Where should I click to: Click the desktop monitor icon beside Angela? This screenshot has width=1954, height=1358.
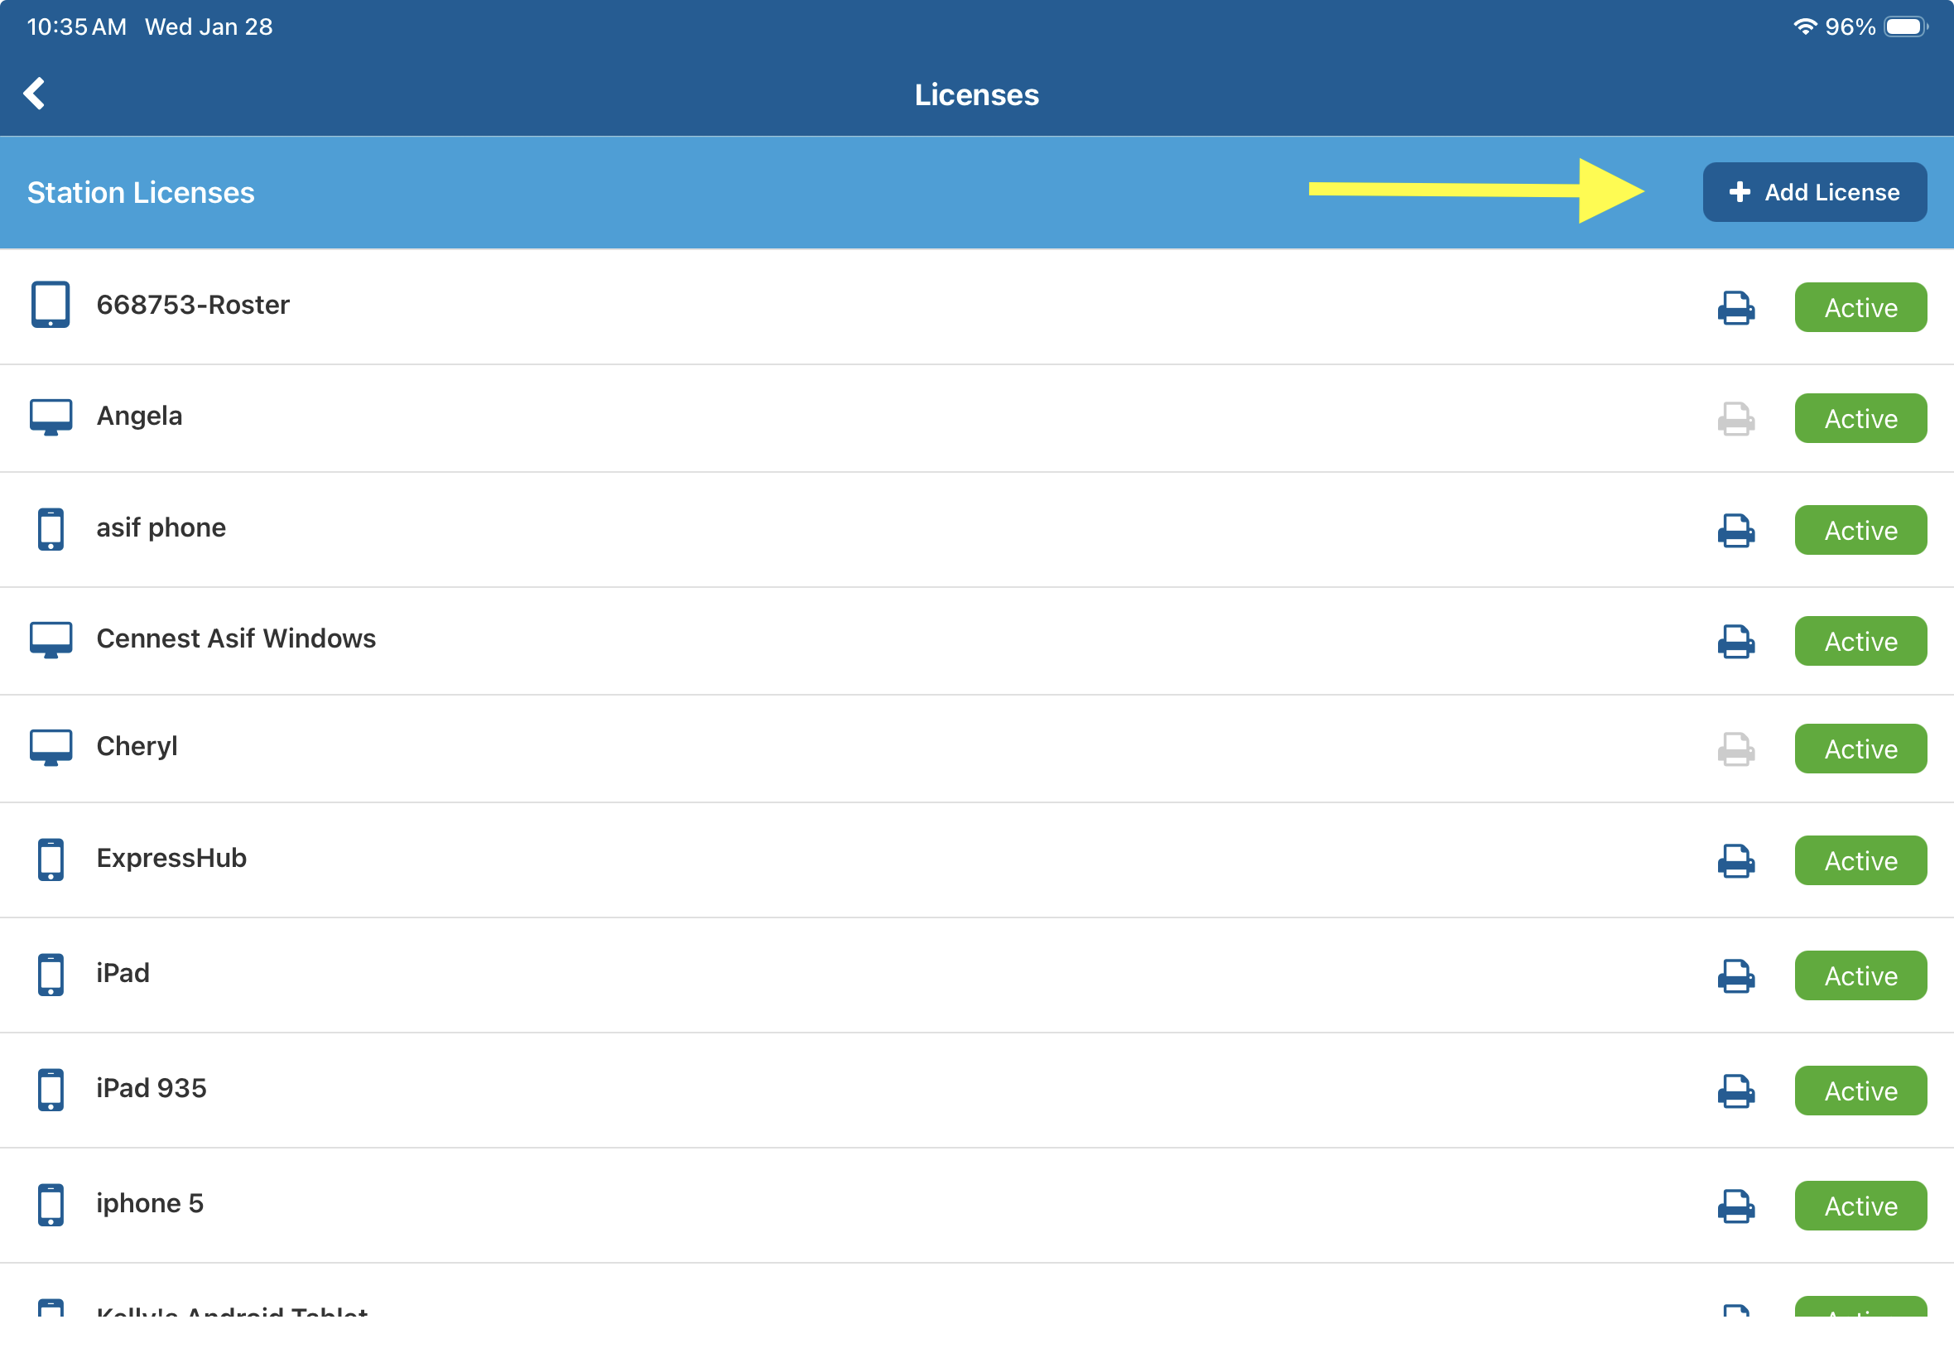(51, 417)
